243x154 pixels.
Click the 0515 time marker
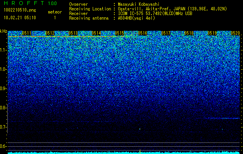pyautogui.click(x=119, y=33)
